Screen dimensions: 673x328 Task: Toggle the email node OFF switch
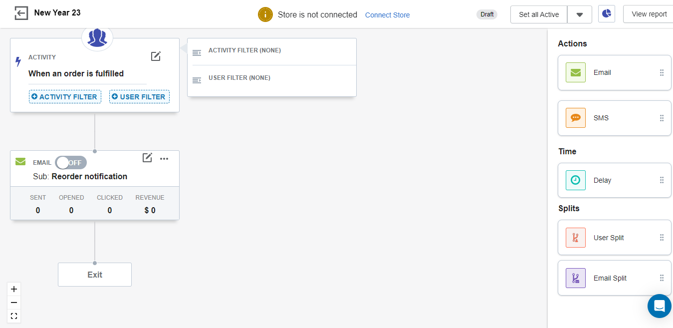point(71,163)
